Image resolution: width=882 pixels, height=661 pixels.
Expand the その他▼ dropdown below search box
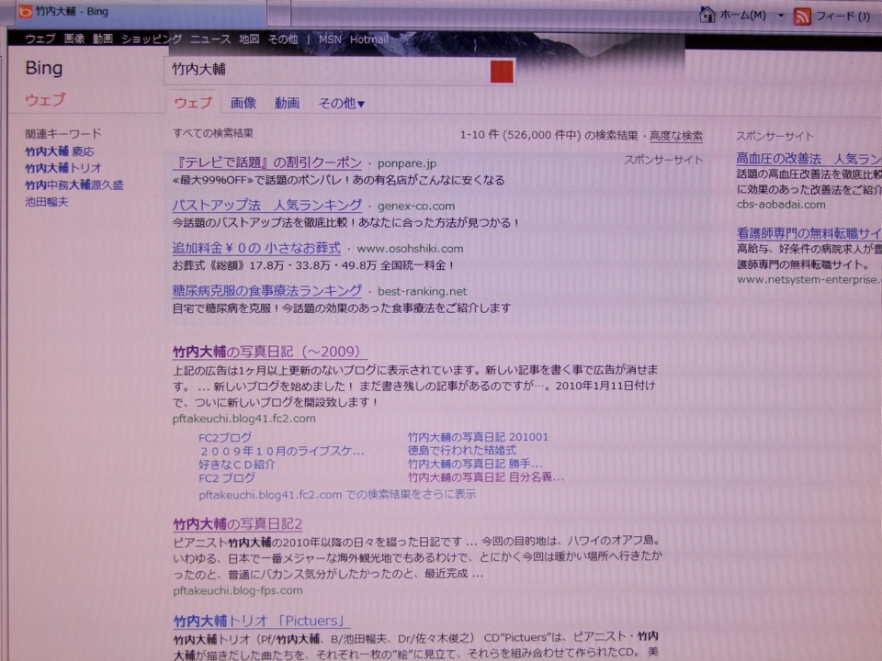[x=342, y=104]
